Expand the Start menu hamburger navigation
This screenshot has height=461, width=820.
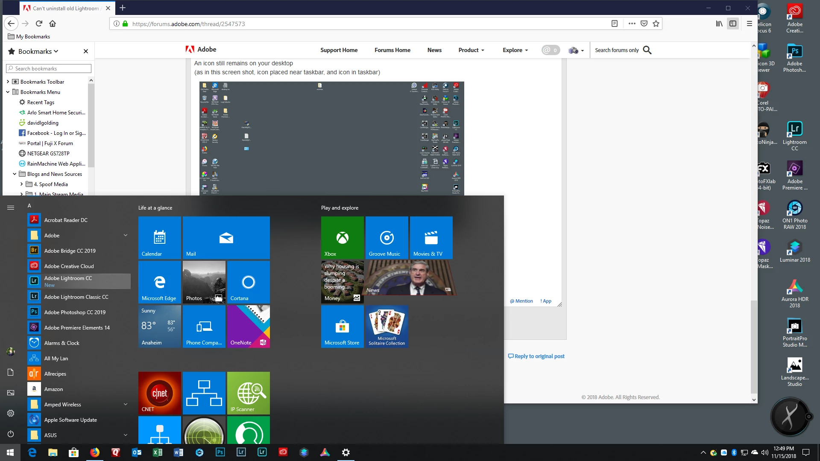[11, 207]
